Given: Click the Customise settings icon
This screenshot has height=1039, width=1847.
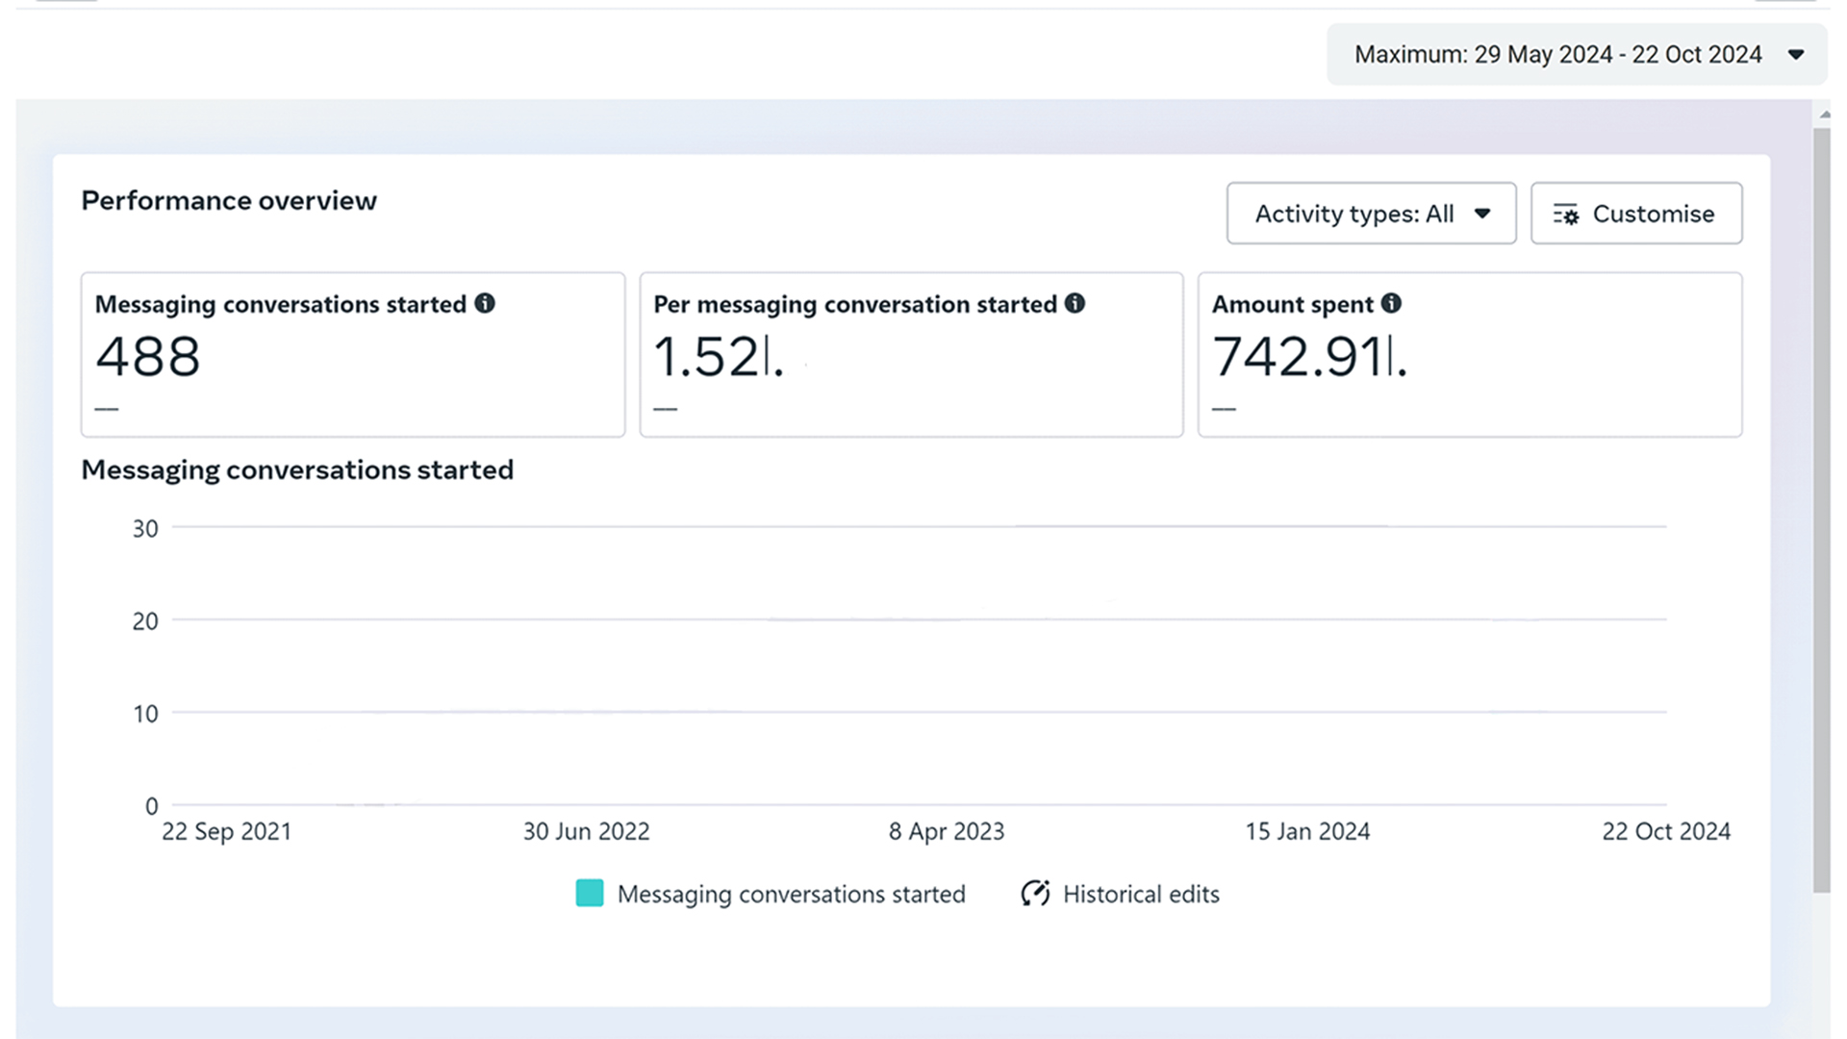Looking at the screenshot, I should coord(1566,215).
